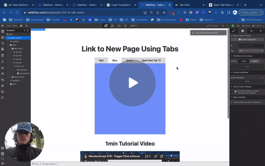Collapse the Tabs node in Navigator

click(x=9, y=45)
